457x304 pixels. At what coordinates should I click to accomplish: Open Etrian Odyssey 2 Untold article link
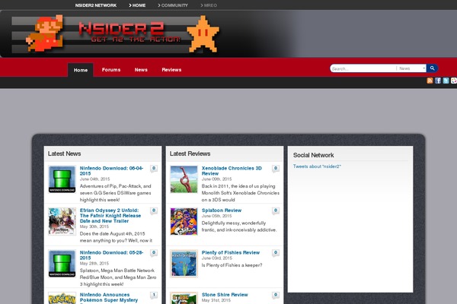(x=110, y=216)
